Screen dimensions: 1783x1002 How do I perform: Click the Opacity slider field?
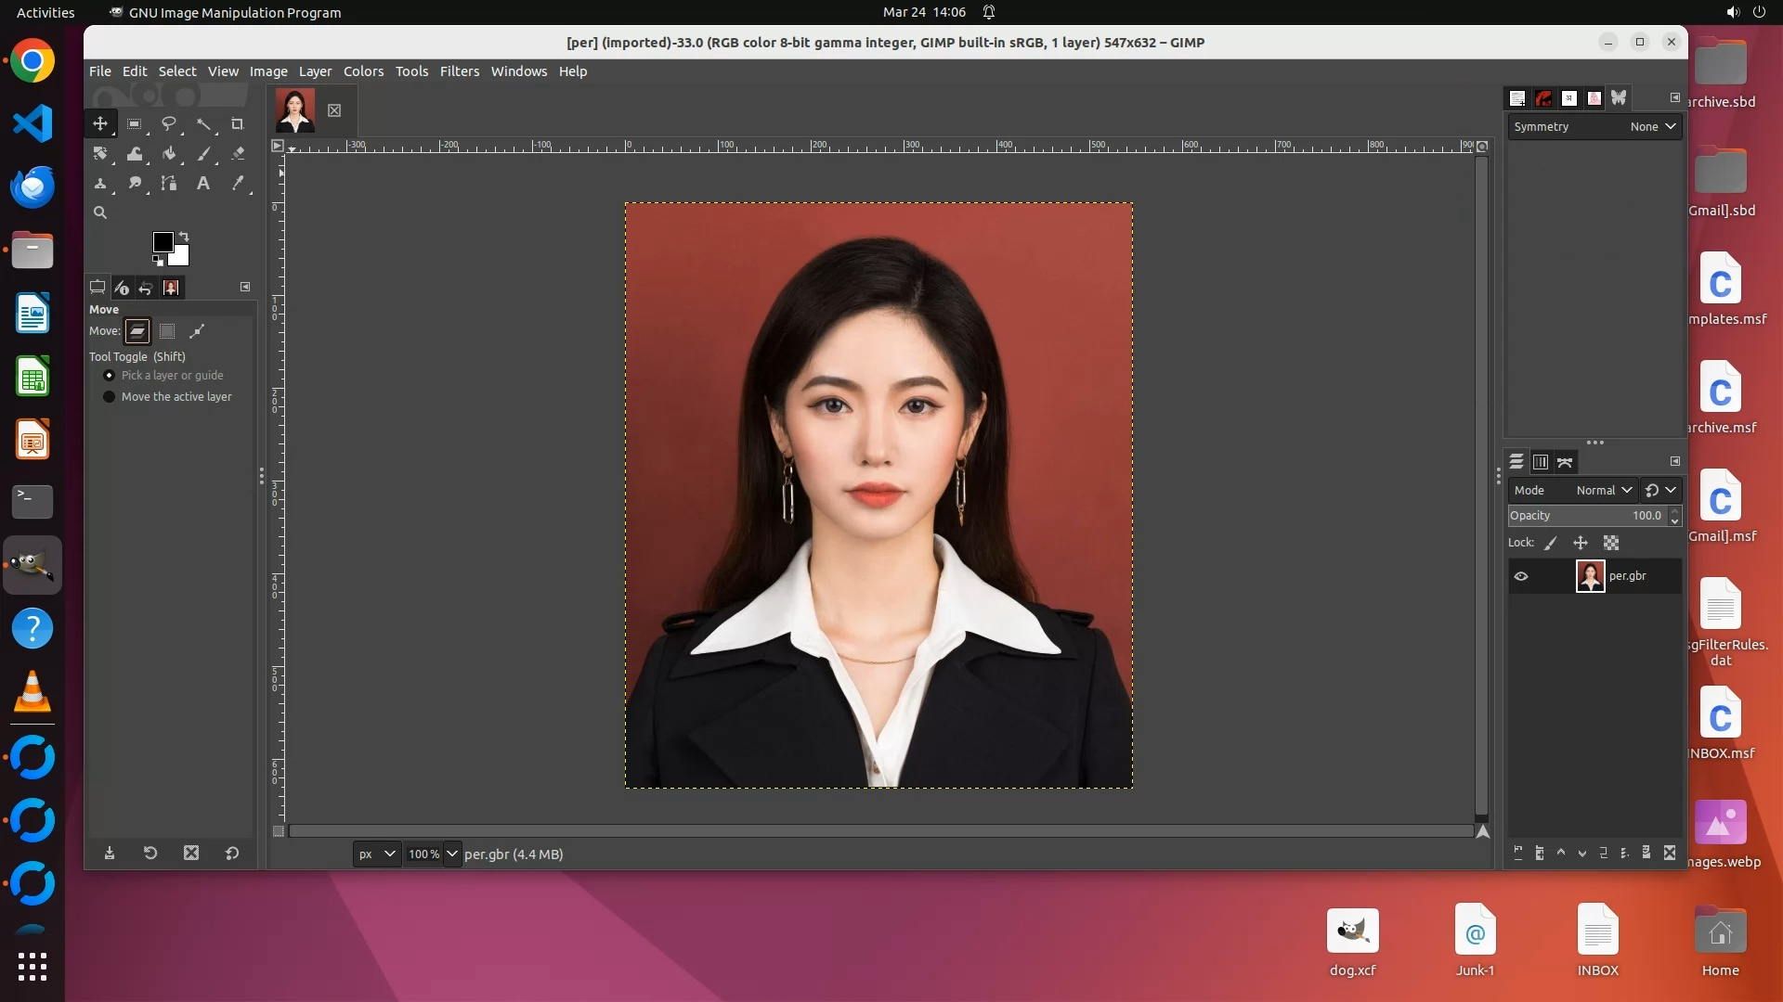tap(1586, 516)
